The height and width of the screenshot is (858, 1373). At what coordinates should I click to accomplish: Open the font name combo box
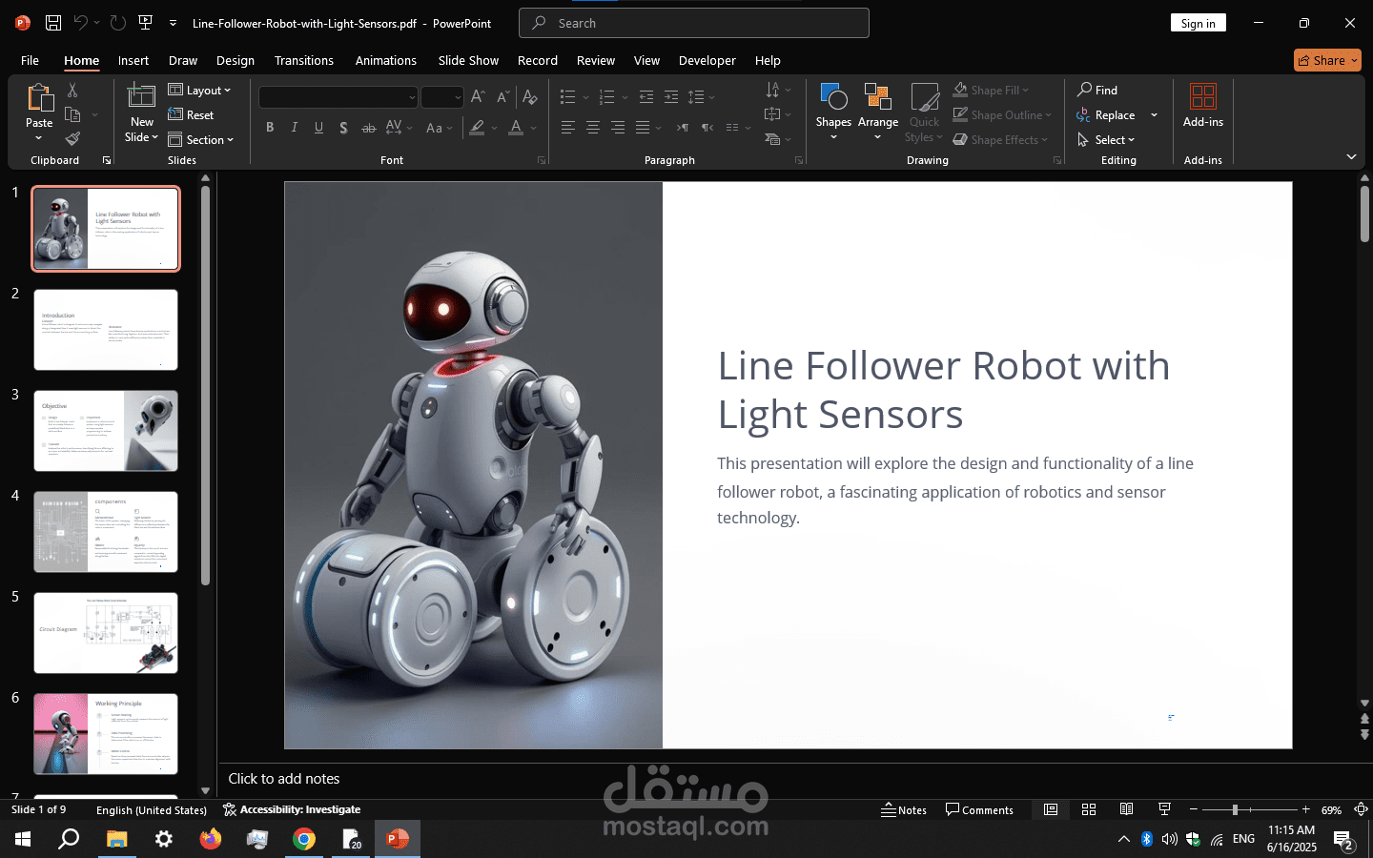pyautogui.click(x=338, y=97)
